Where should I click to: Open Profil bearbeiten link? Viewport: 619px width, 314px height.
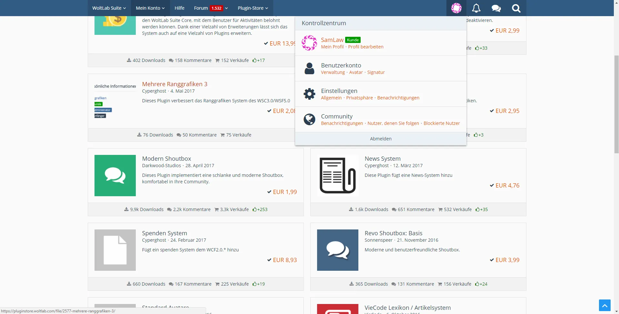click(x=365, y=47)
